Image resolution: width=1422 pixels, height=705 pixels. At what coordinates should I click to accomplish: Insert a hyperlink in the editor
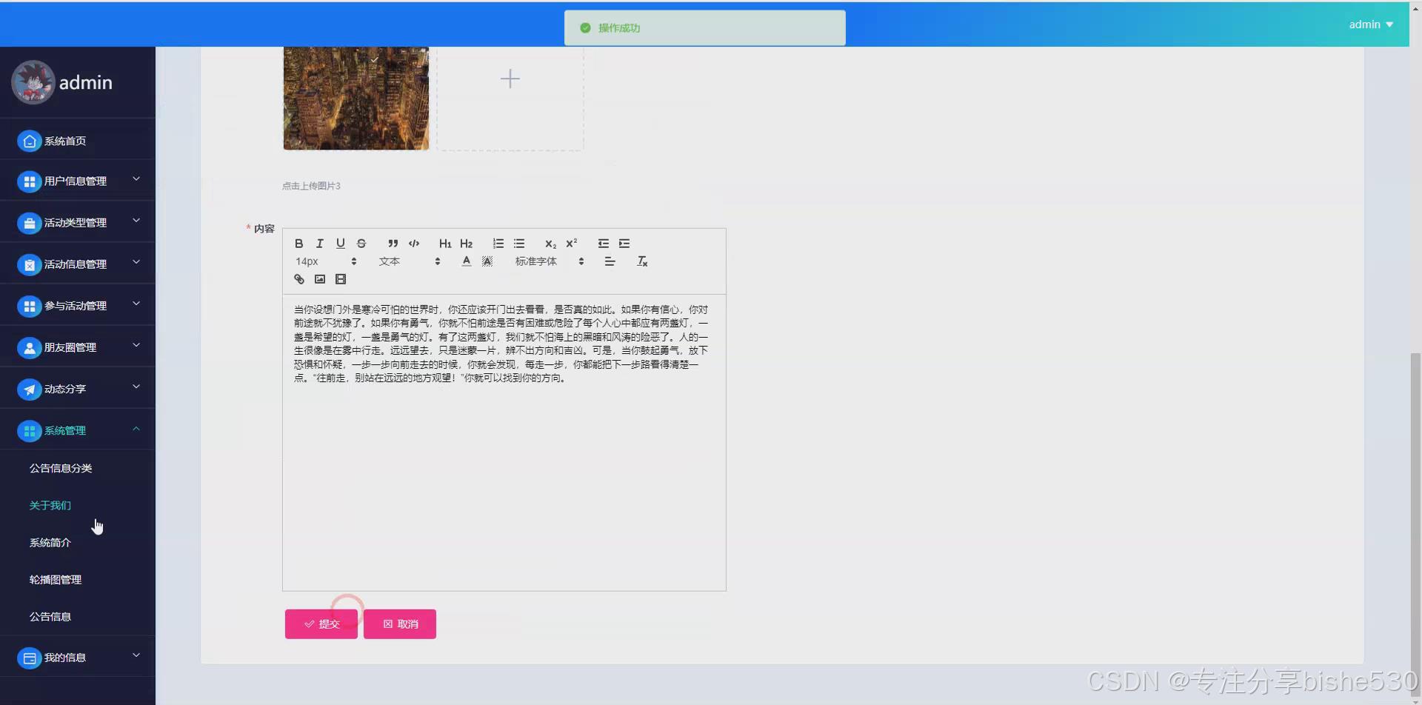tap(298, 279)
